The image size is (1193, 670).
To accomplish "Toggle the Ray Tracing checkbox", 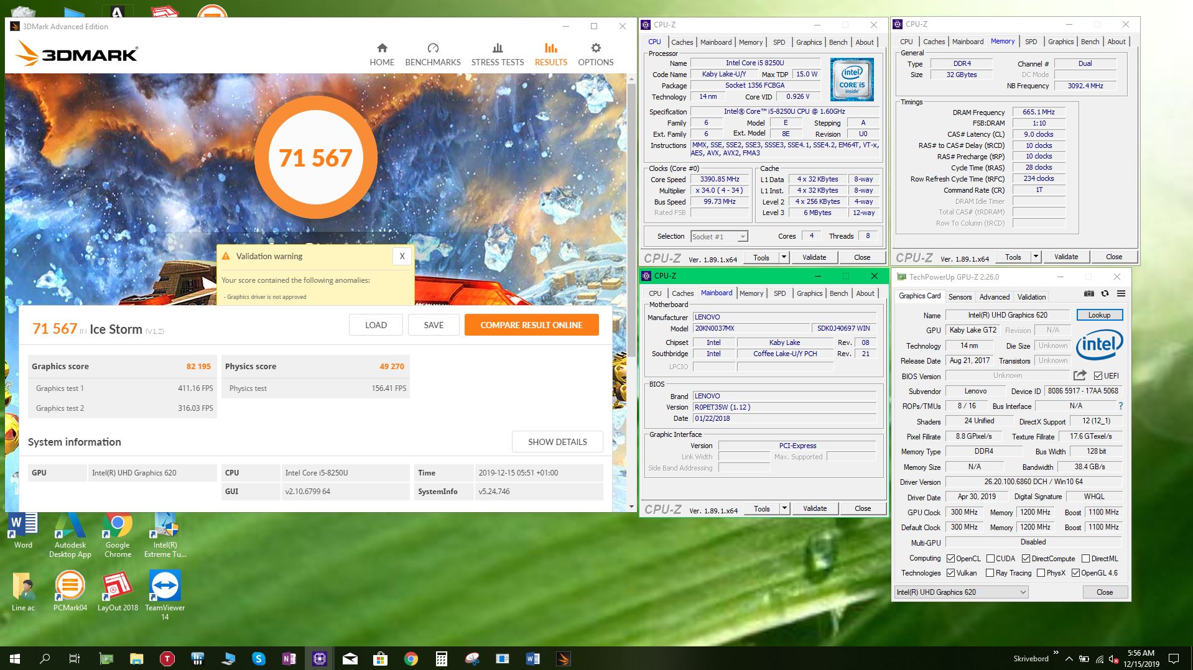I will pyautogui.click(x=990, y=572).
